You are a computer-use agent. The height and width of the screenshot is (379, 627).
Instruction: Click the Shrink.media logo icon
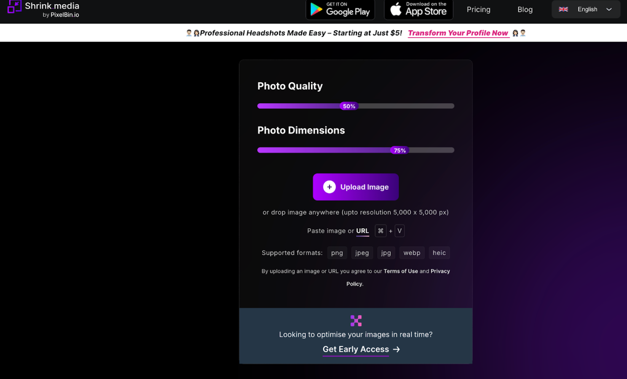(x=14, y=6)
